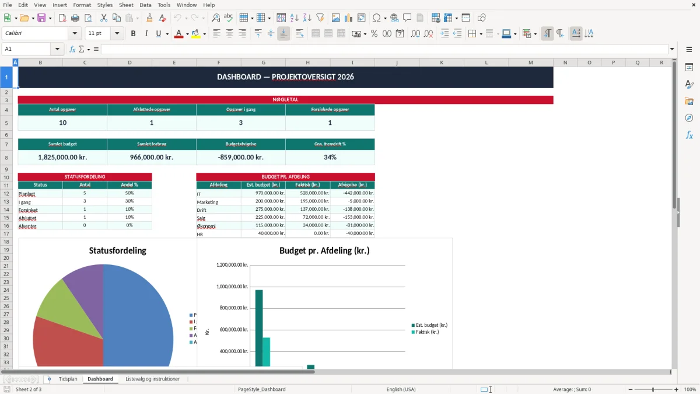Click English (USA) language in status bar
Viewport: 700px width, 394px height.
(401, 389)
